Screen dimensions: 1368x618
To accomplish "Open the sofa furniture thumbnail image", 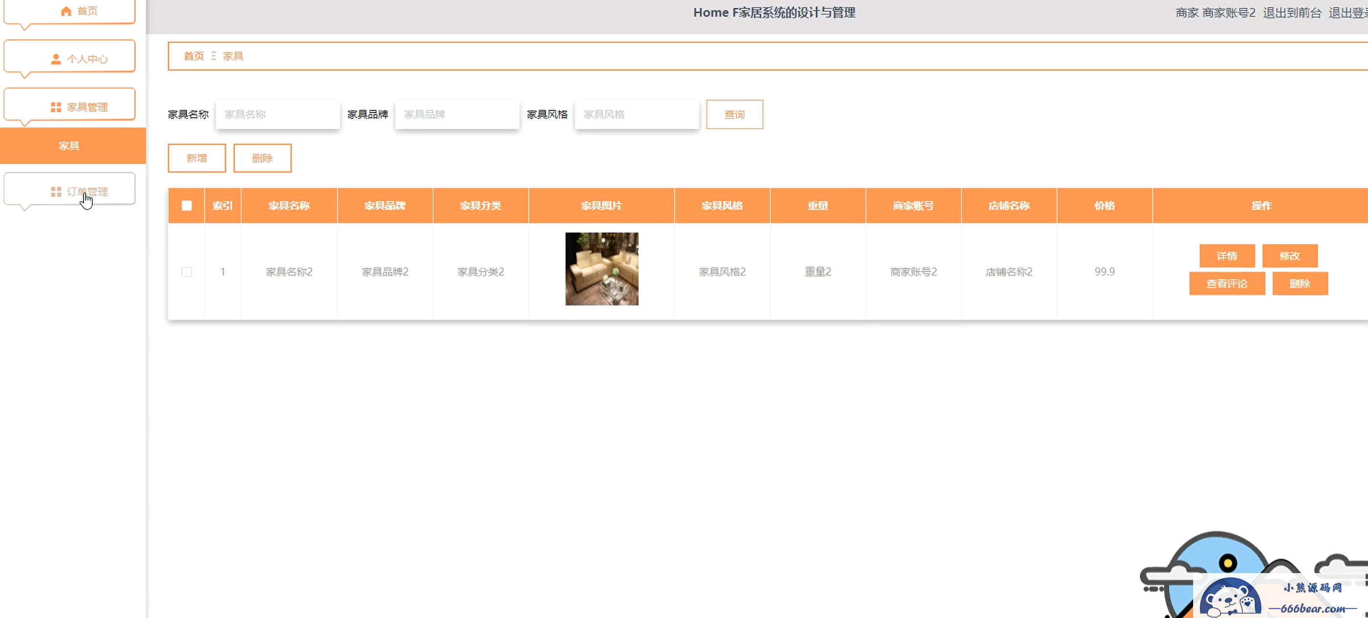I will coord(602,269).
